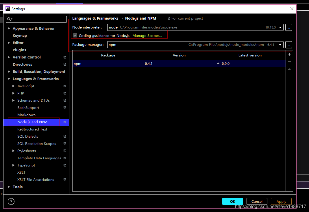
Task: Add a package with the plus icon
Action: point(289,54)
